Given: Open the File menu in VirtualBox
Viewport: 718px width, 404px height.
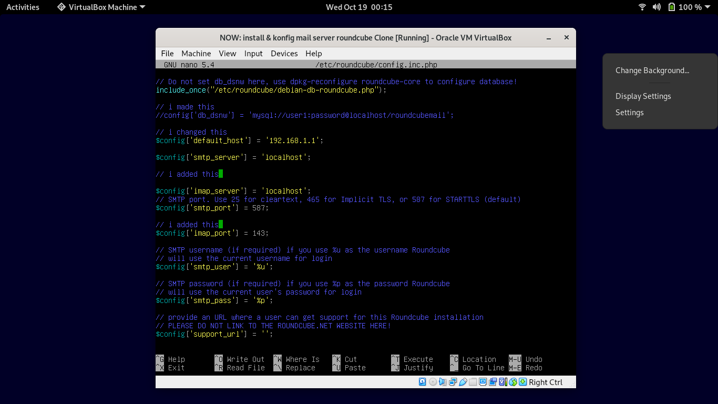Looking at the screenshot, I should point(167,54).
